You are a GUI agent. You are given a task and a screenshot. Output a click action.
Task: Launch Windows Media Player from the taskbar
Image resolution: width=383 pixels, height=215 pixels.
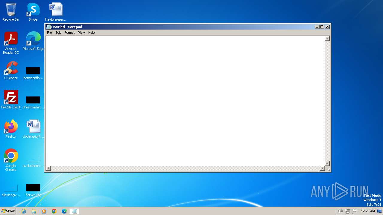(44, 211)
